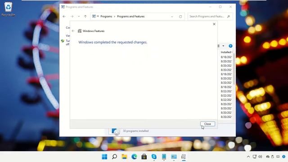Navigate forward in Programs and Features window
Image resolution: width=288 pixels, height=162 pixels.
coord(72,16)
